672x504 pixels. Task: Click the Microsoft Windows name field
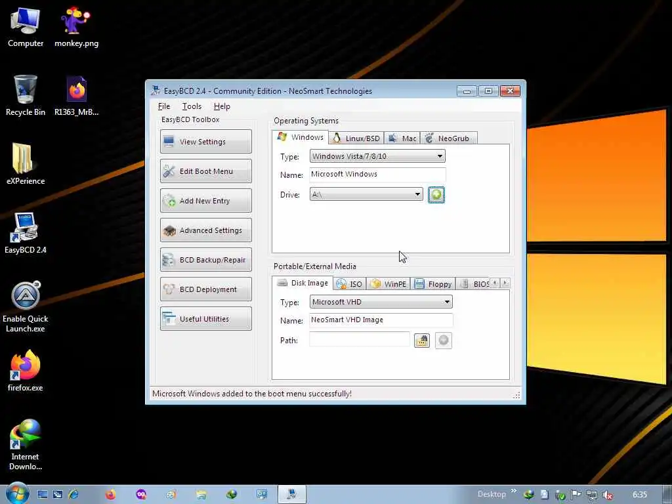[x=377, y=175]
